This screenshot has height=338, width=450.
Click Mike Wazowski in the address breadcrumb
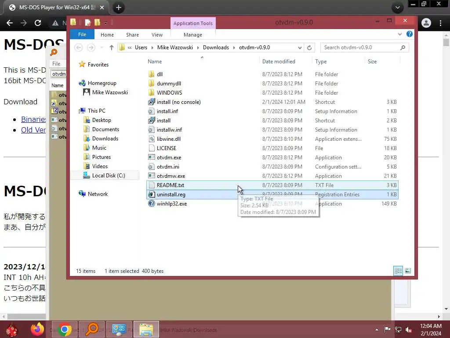click(x=175, y=48)
